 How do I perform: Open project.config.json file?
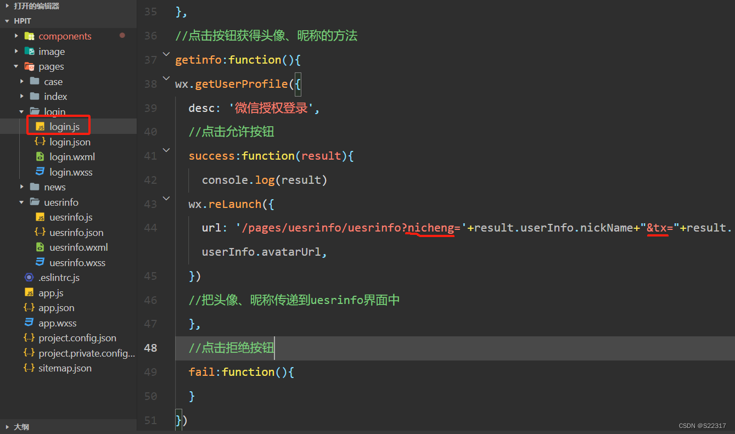pos(77,338)
